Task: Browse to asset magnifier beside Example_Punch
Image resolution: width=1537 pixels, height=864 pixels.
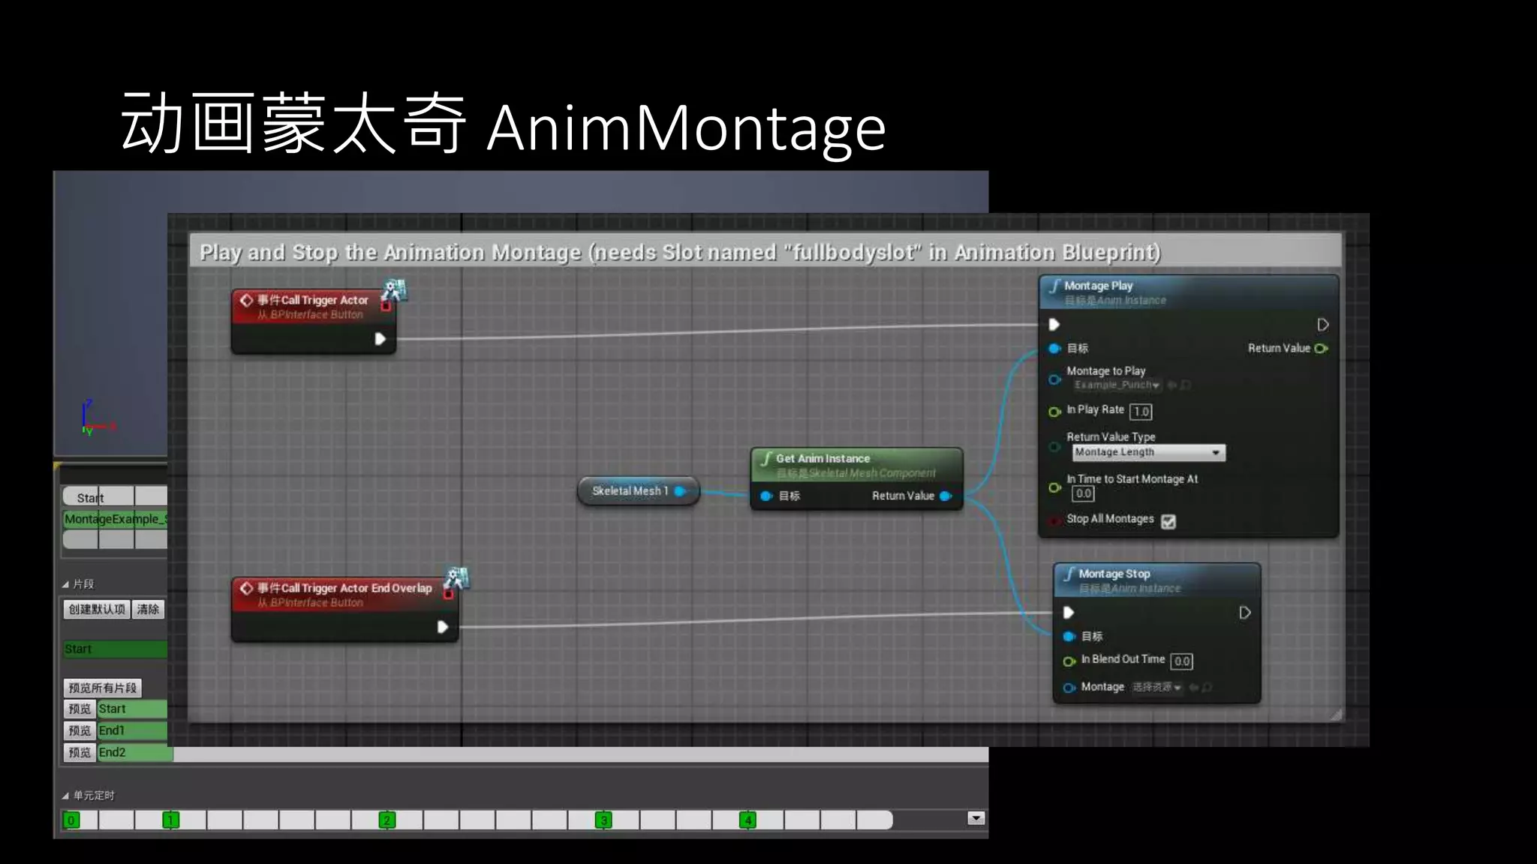Action: [x=1186, y=385]
